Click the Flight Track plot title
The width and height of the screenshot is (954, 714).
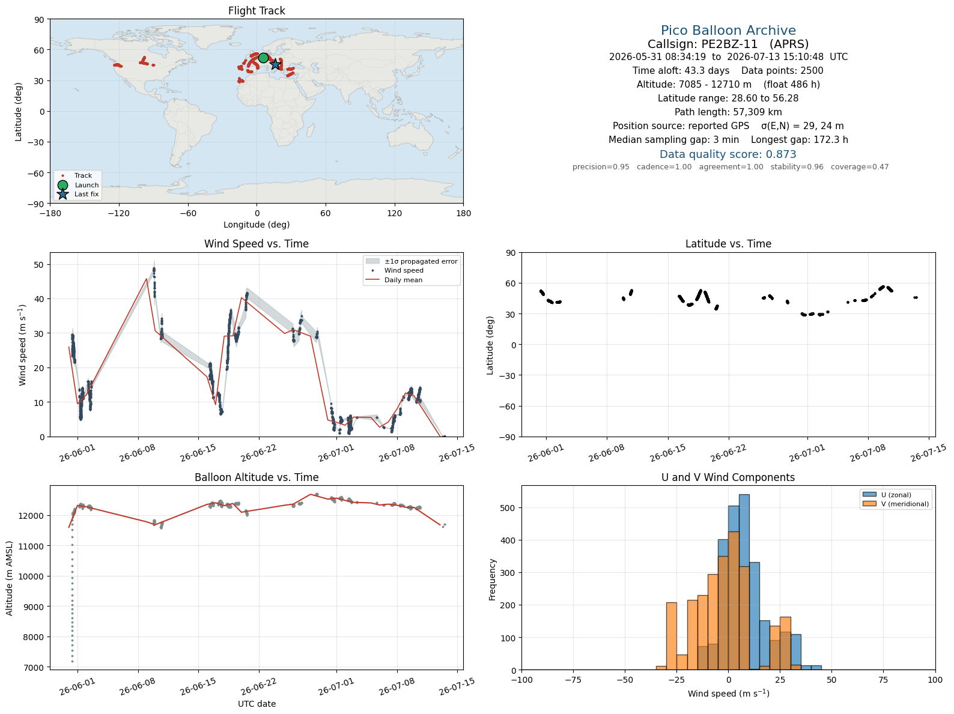pos(257,11)
